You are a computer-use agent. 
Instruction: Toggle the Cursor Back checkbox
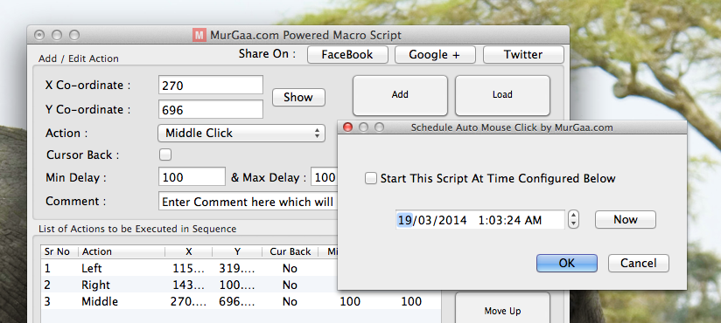coord(165,155)
